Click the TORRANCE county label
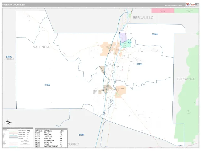 coord(186,79)
